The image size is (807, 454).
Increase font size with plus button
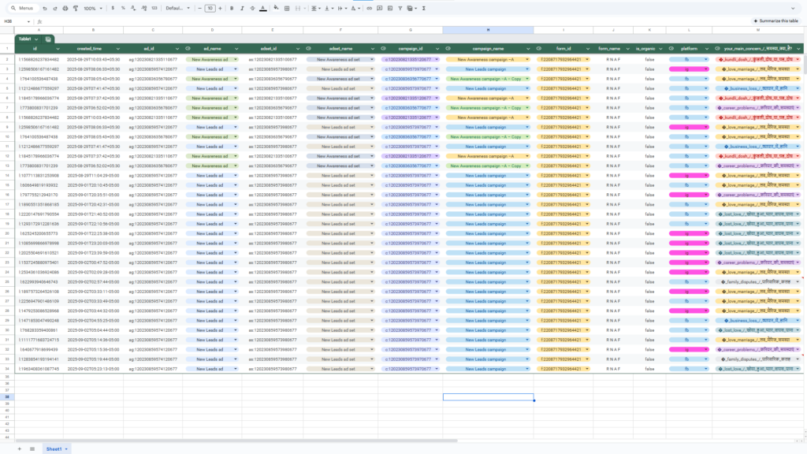(220, 8)
